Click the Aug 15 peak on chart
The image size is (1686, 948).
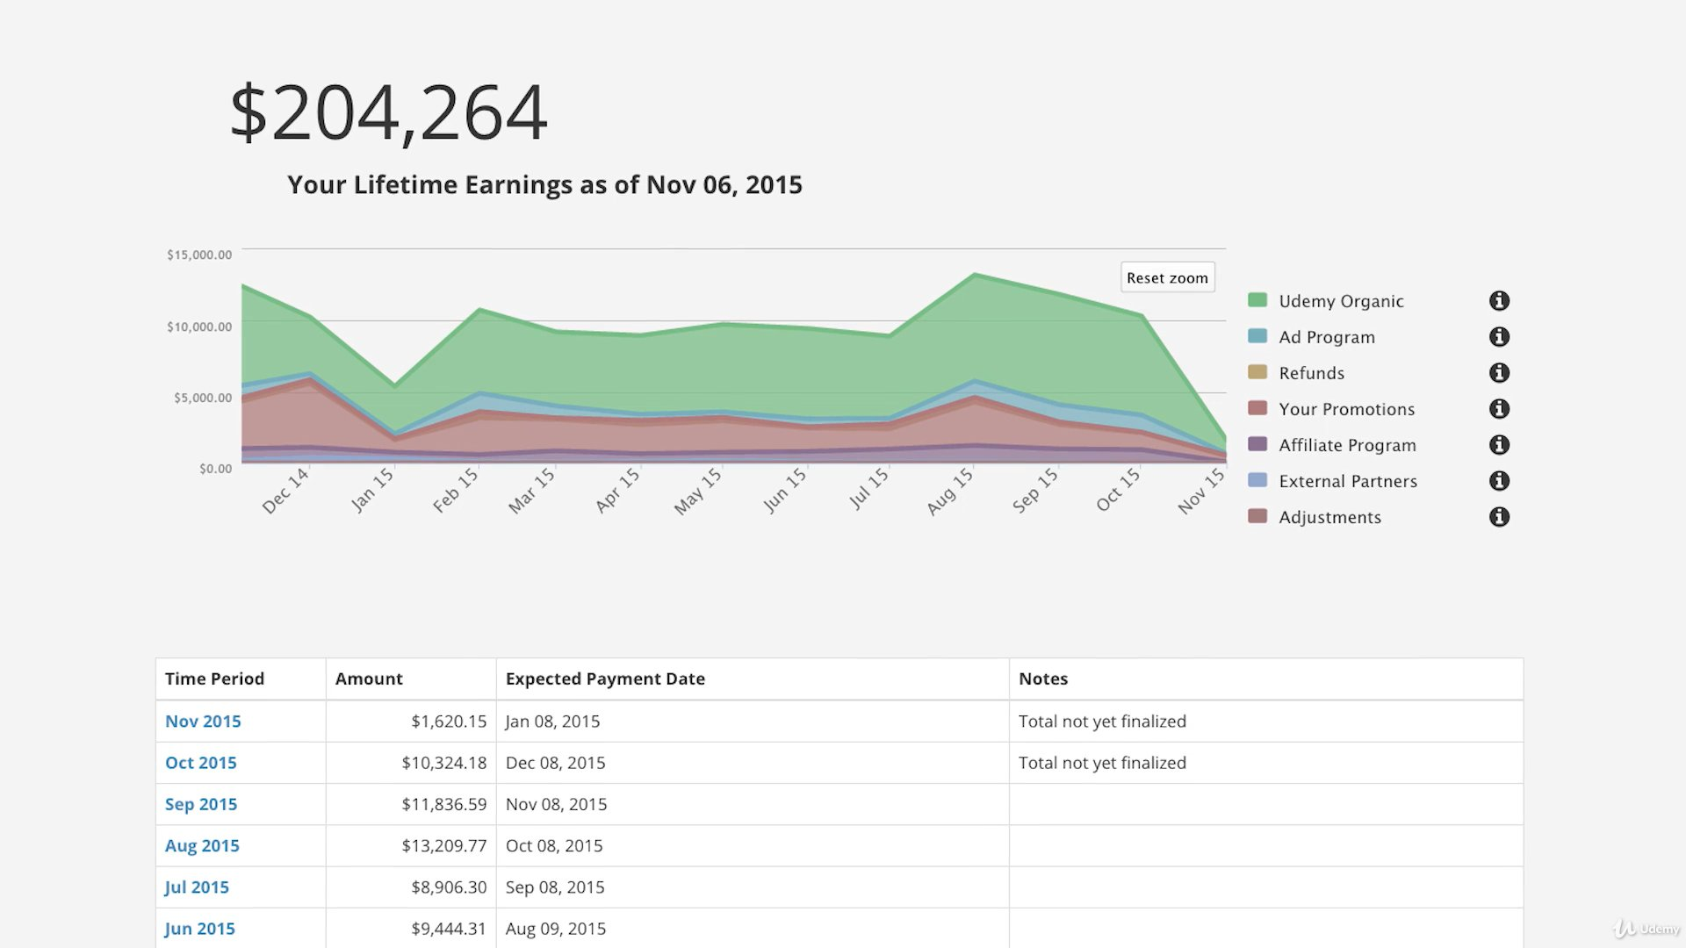point(975,276)
